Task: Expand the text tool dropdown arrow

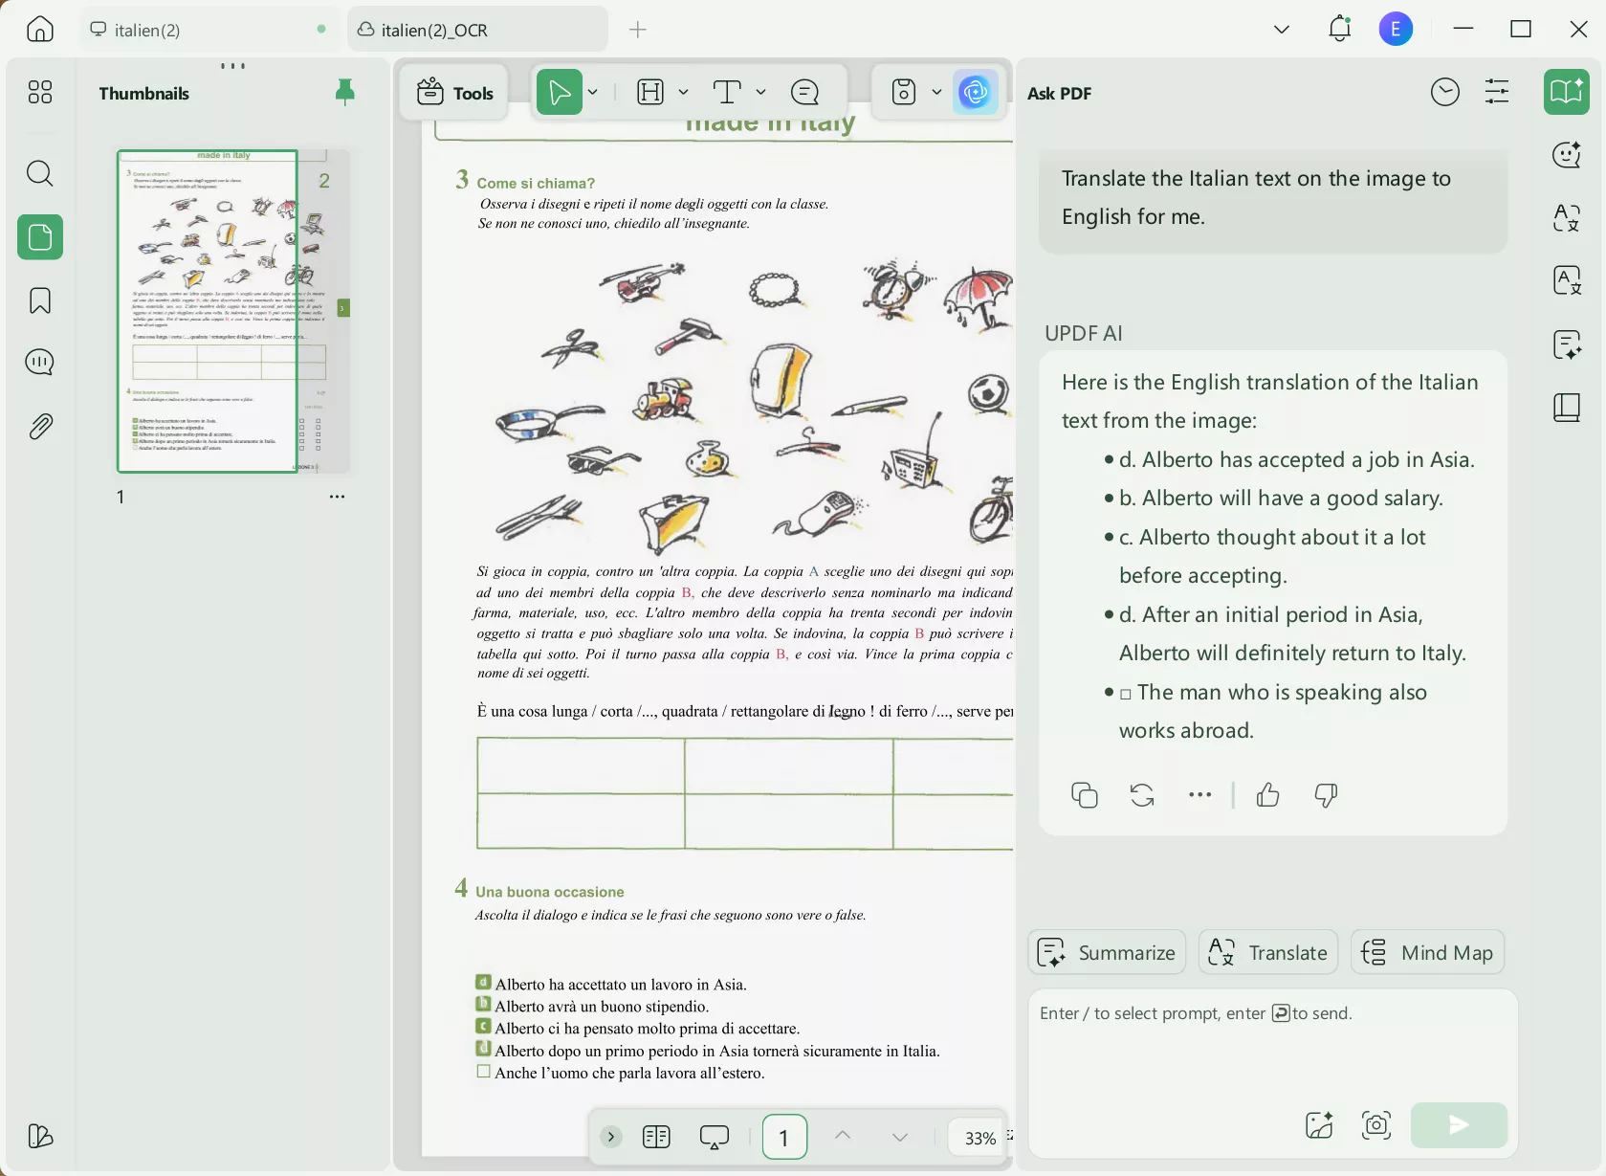Action: (761, 92)
